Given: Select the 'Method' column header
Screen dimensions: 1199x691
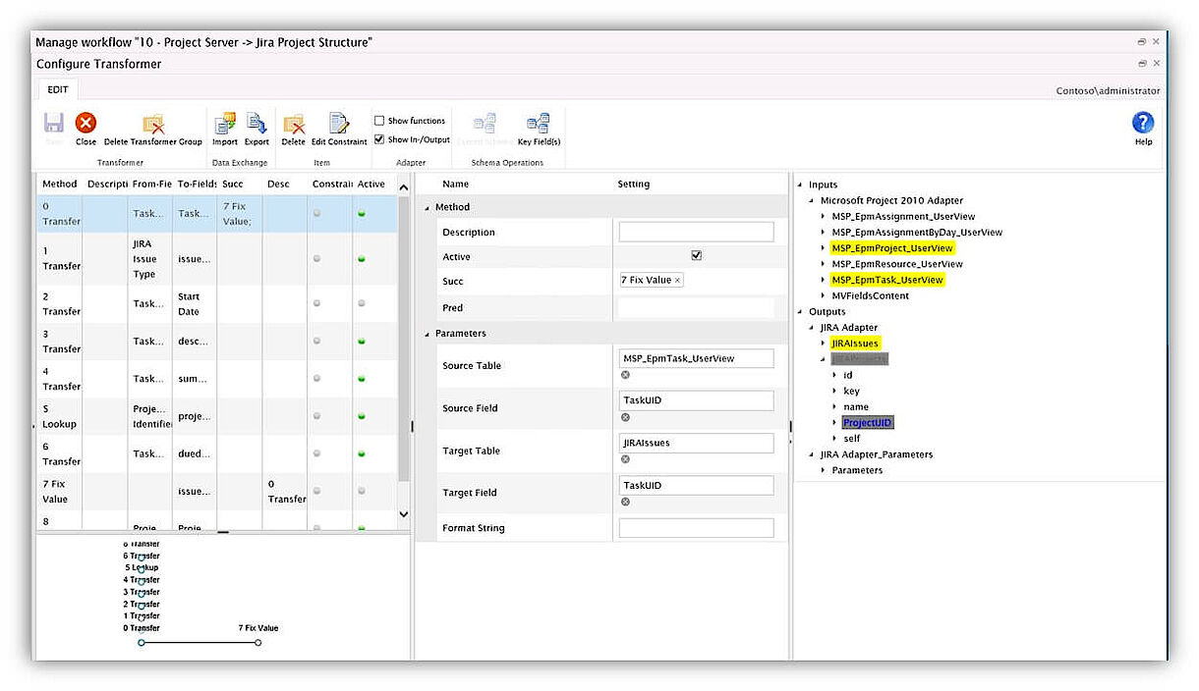Looking at the screenshot, I should (x=60, y=184).
